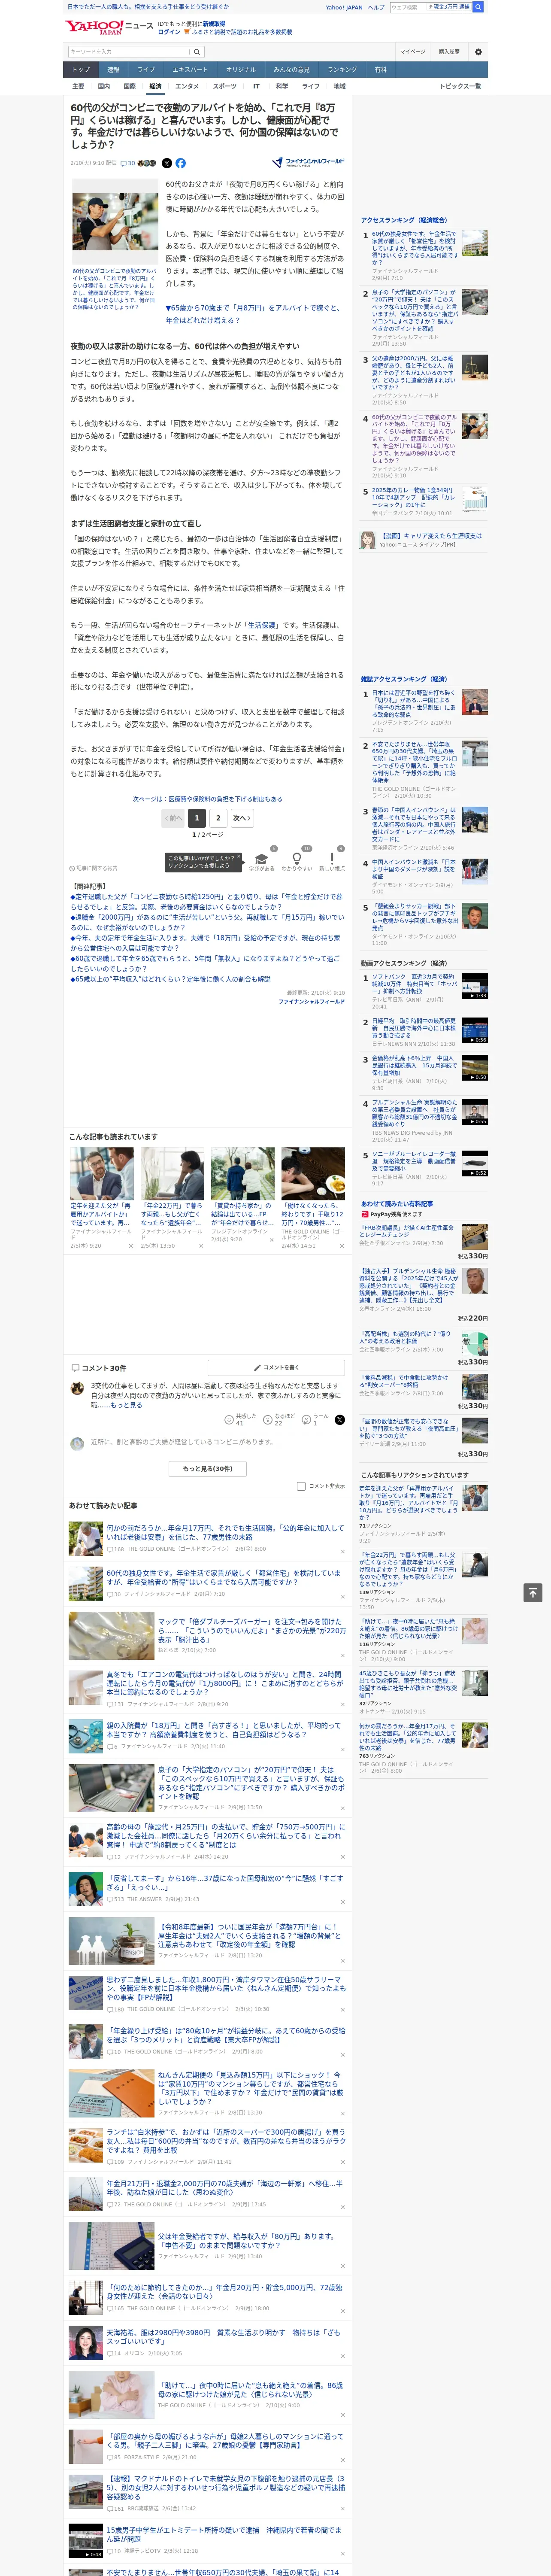This screenshot has width=551, height=2576.
Task: Click the ウェブ検索 field at top
Action: click(x=409, y=7)
